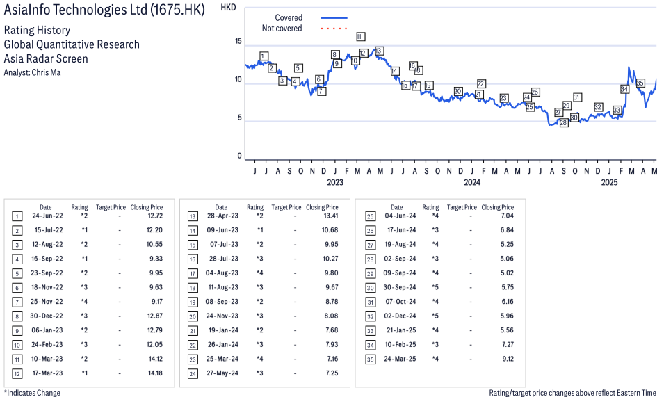Click the 04-Aug-23 date cell
Image resolution: width=664 pixels, height=397 pixels.
222,273
